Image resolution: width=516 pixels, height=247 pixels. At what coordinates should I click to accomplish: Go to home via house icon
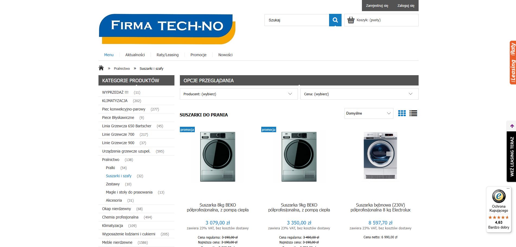click(101, 68)
